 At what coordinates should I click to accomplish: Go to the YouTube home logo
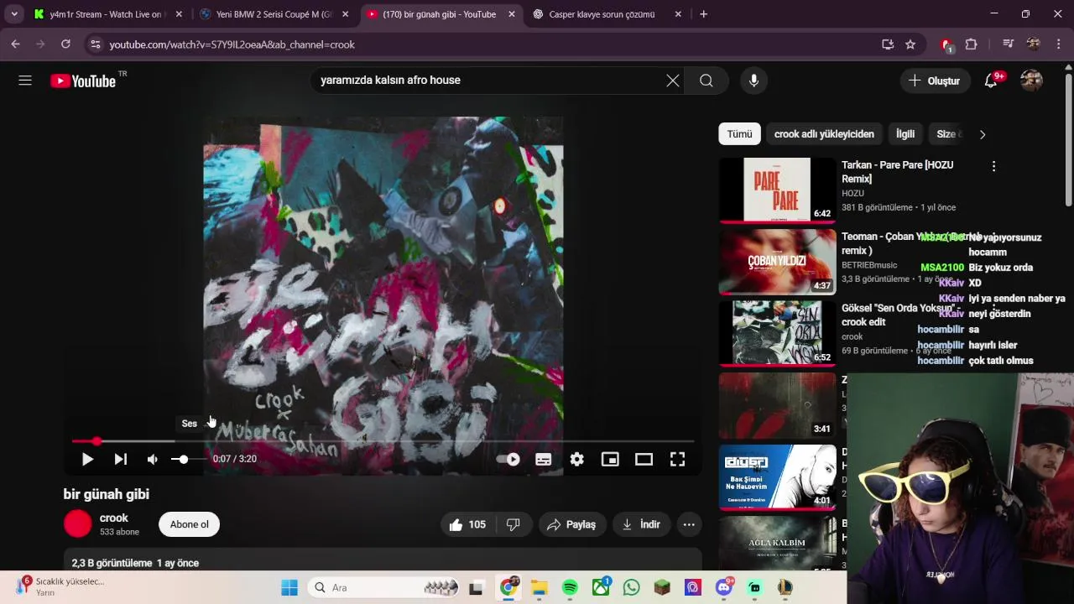(x=82, y=81)
